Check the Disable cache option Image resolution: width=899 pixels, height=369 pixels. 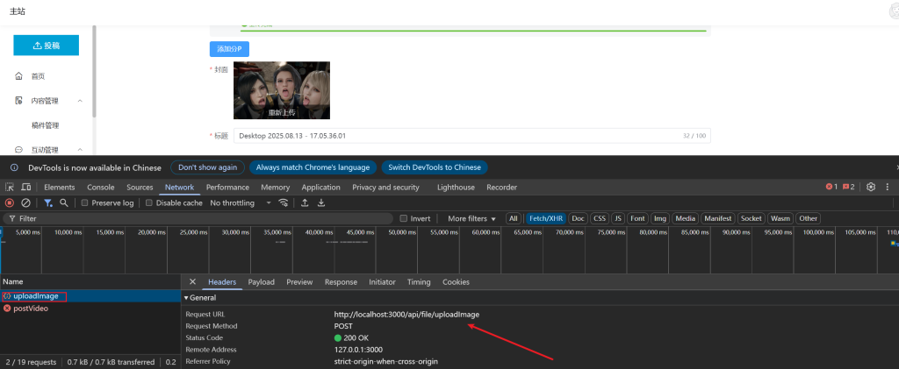148,203
